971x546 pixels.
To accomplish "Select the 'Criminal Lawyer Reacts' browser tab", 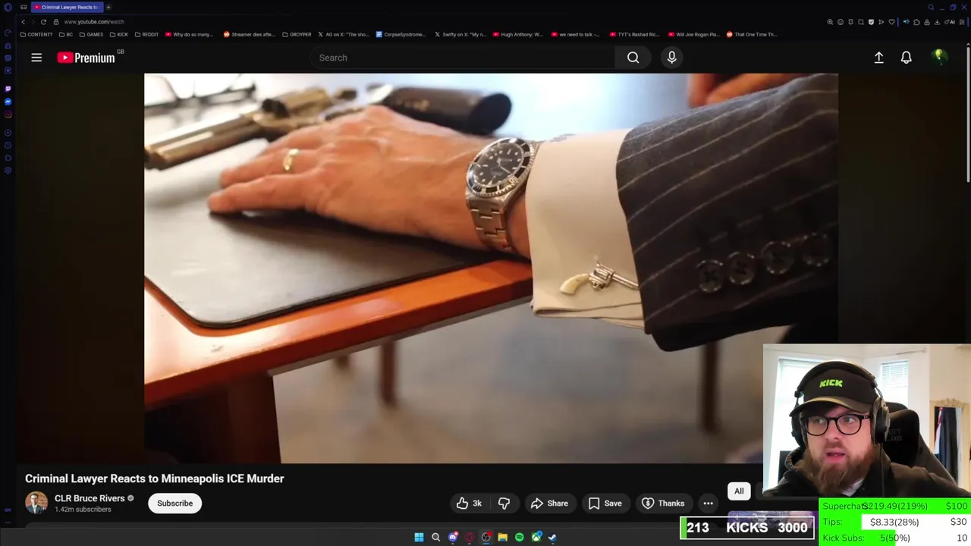I will pos(67,7).
